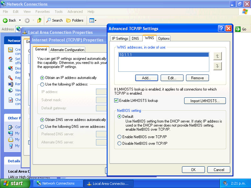Click Set up home or office network icon

[11, 59]
